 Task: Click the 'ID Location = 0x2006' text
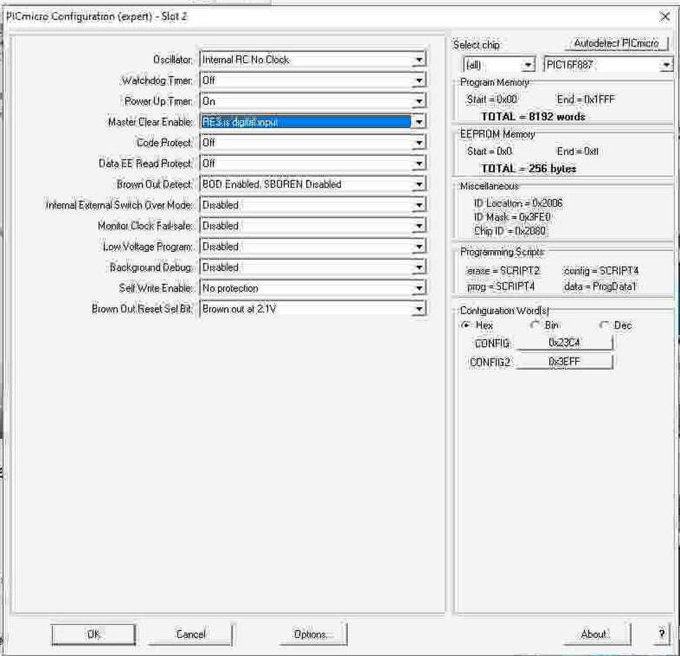pos(518,203)
